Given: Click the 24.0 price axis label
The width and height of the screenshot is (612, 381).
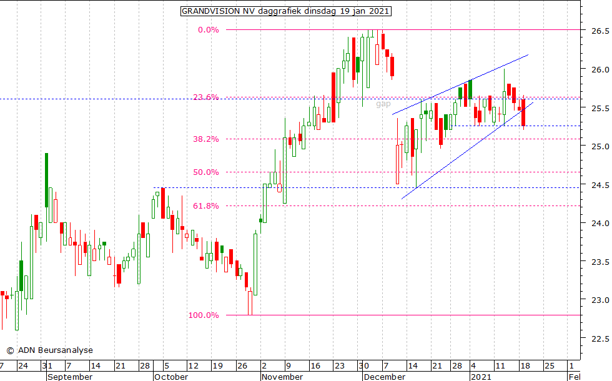Looking at the screenshot, I should tap(600, 224).
